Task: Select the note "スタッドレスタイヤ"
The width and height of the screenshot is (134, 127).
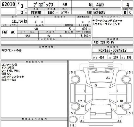Action: (13, 77)
